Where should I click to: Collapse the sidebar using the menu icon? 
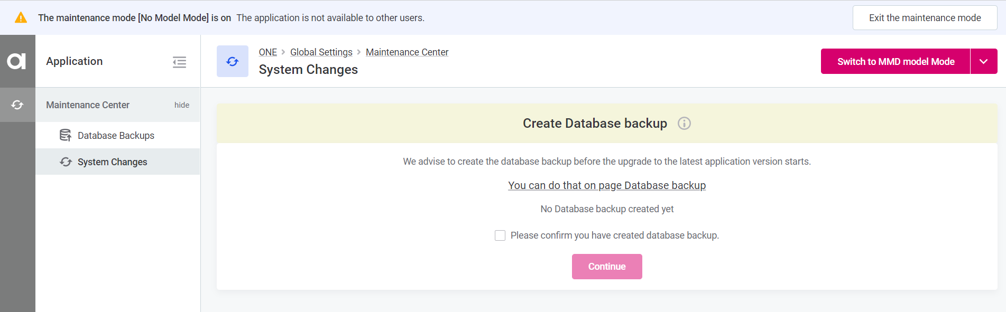(x=179, y=62)
